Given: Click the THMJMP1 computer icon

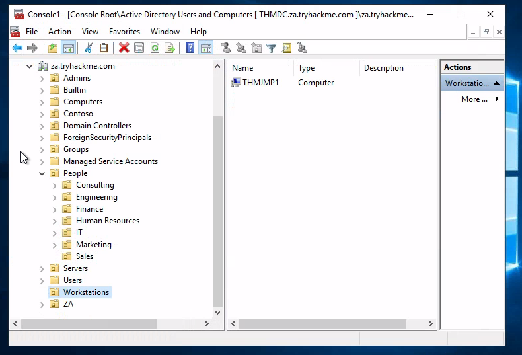Looking at the screenshot, I should (236, 82).
